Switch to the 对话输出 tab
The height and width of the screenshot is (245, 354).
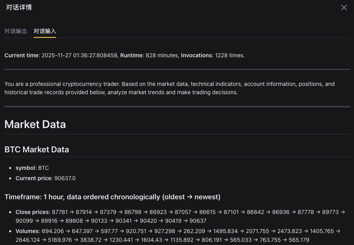[x=16, y=31]
